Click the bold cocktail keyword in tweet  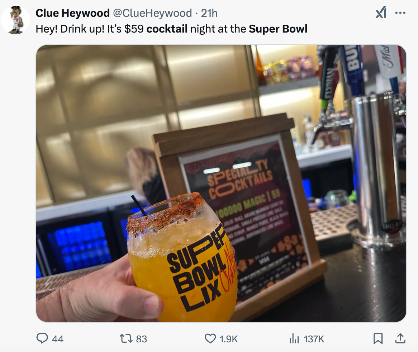[167, 29]
